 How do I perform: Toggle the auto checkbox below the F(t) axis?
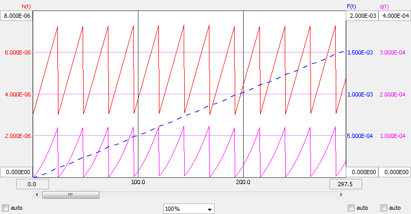click(x=352, y=208)
